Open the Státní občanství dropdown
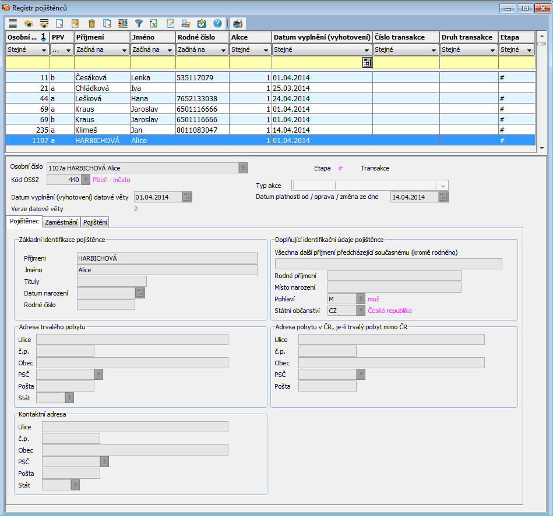 pos(361,311)
